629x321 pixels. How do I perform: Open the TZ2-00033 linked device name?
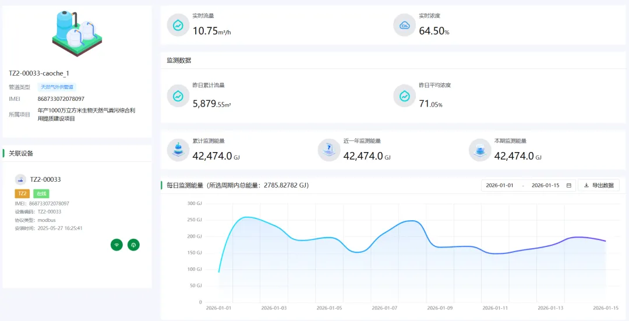tap(45, 179)
